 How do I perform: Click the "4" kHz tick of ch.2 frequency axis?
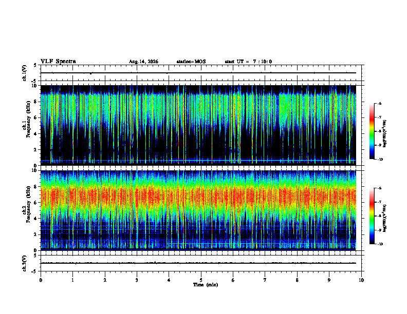click(x=35, y=219)
